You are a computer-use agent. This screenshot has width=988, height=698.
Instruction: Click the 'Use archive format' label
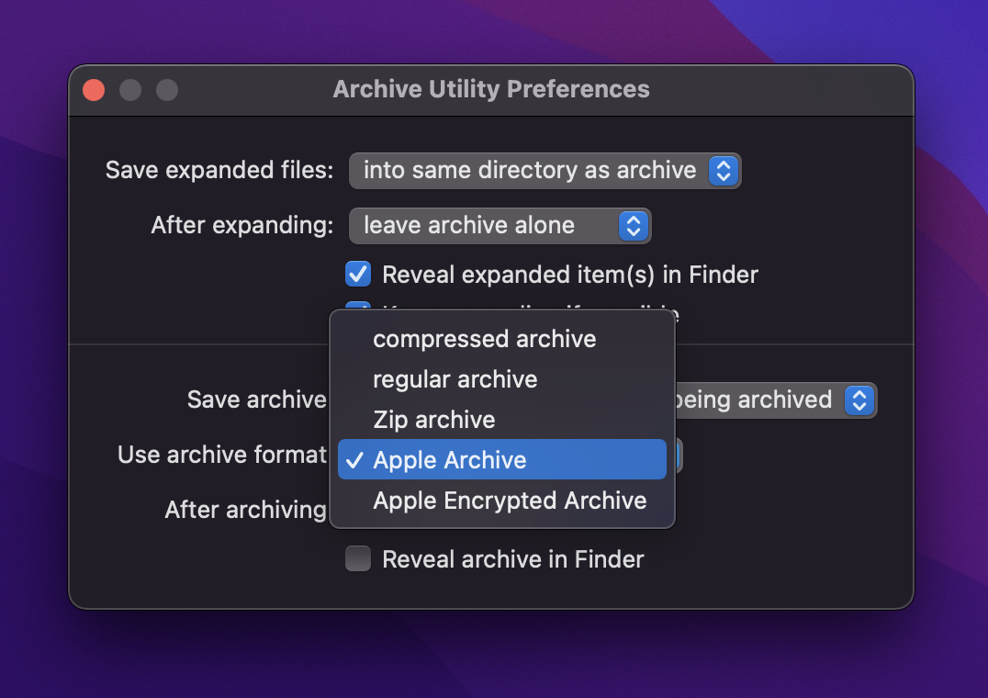tap(222, 455)
